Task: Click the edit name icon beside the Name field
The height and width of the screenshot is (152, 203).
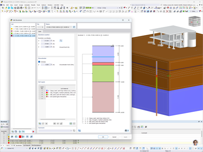Action: pos(74,27)
